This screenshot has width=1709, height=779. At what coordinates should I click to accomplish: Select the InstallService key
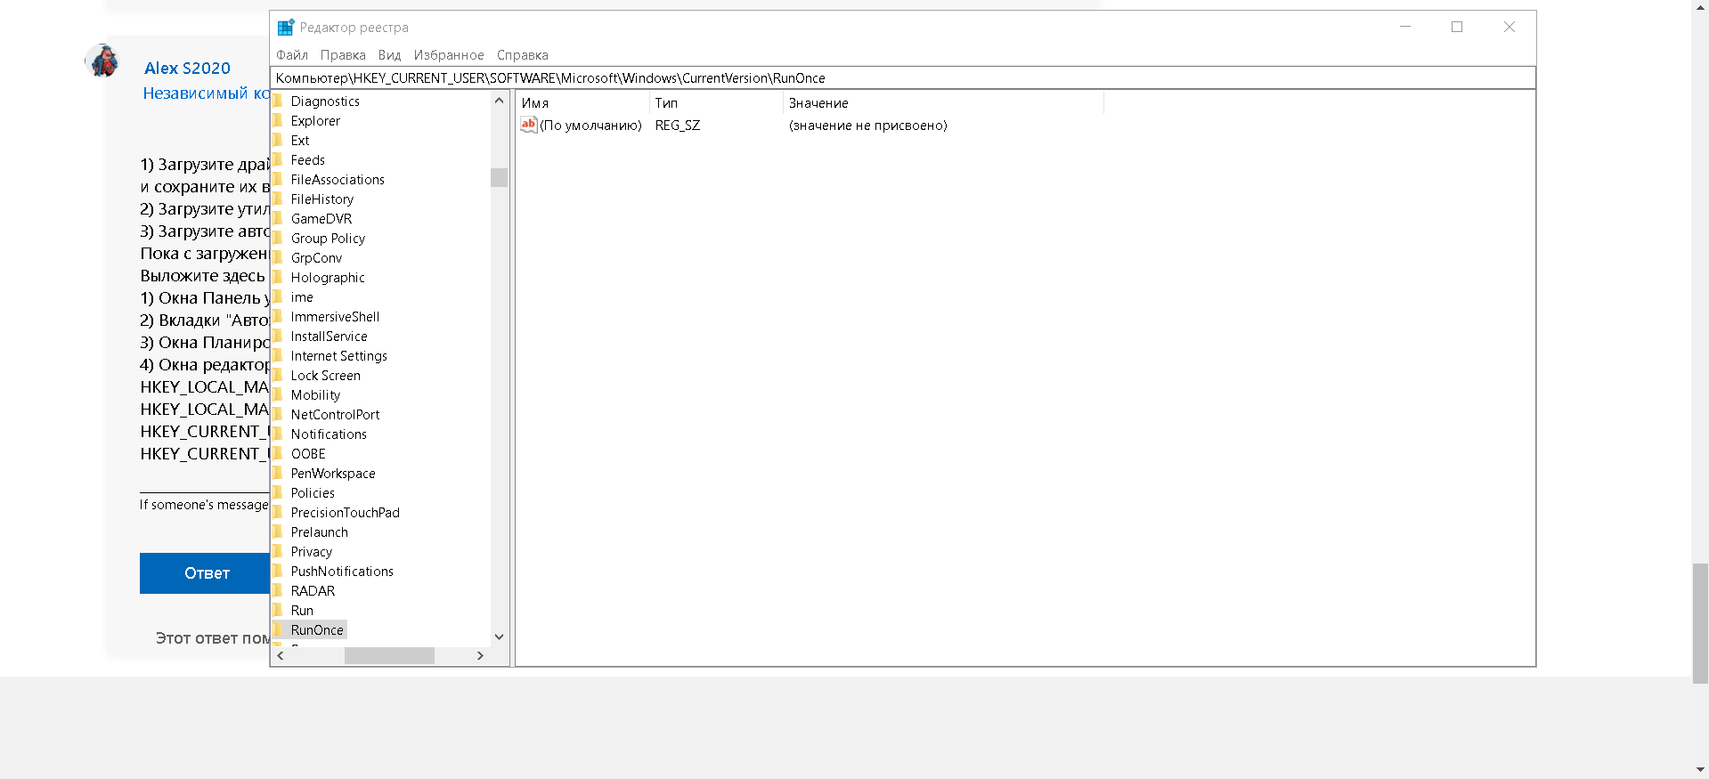(329, 337)
